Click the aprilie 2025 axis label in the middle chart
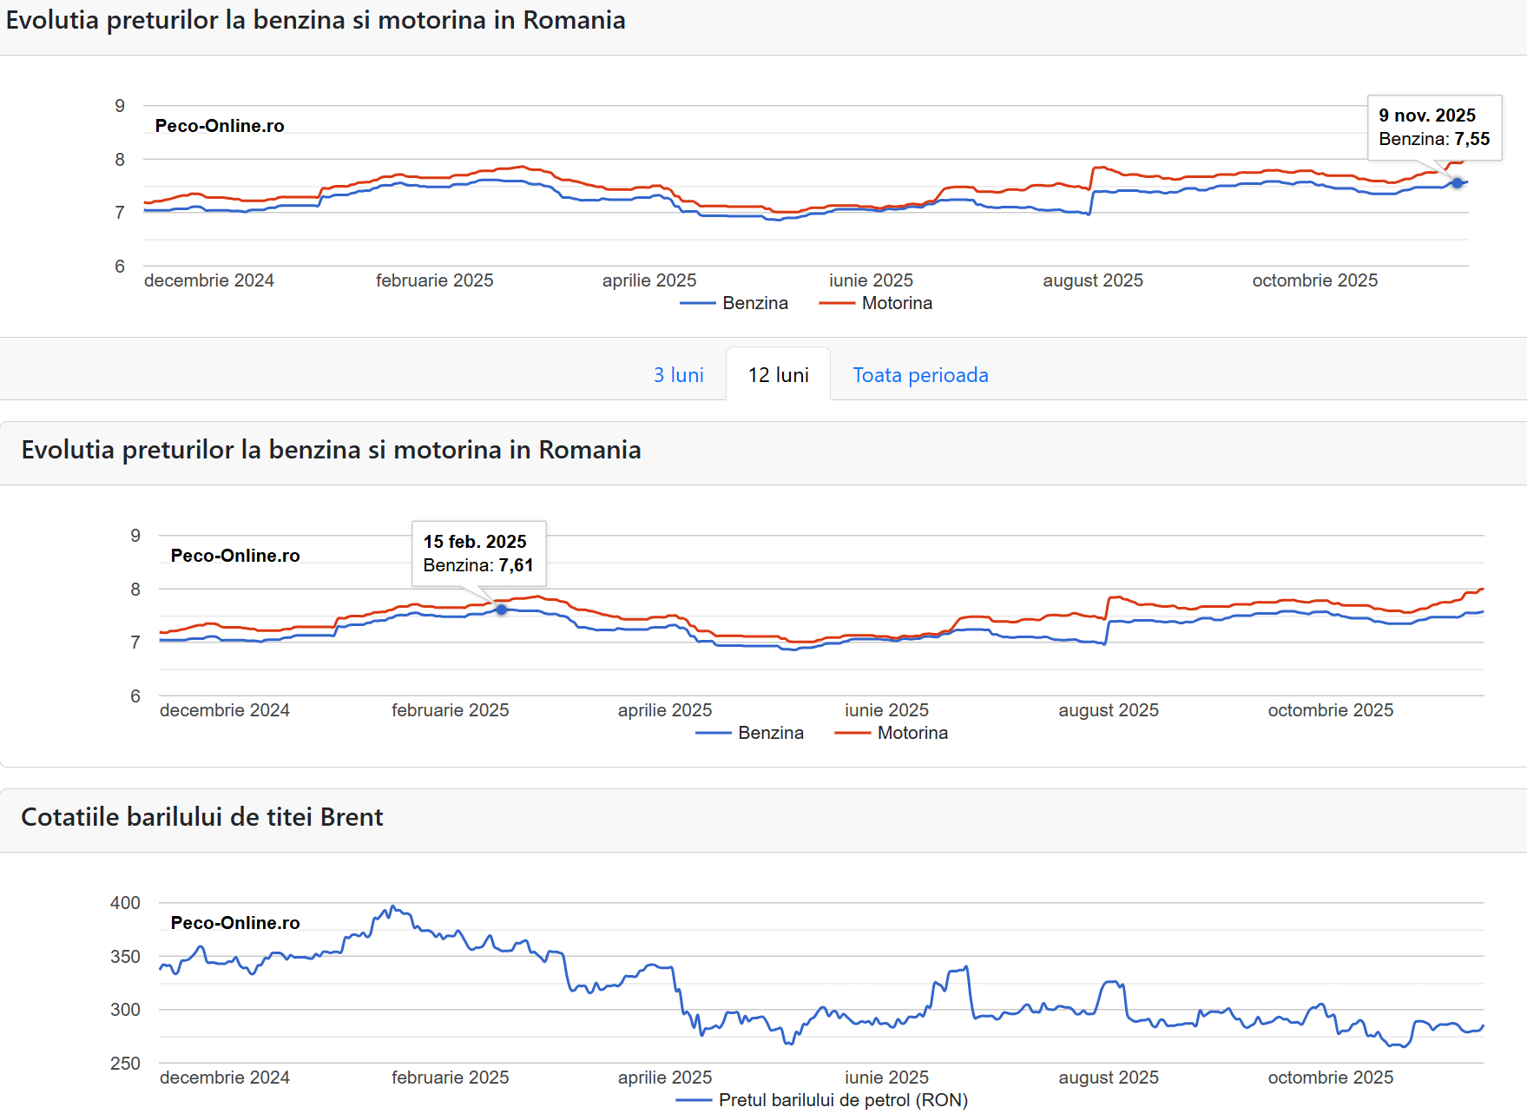The width and height of the screenshot is (1527, 1114). [x=664, y=710]
